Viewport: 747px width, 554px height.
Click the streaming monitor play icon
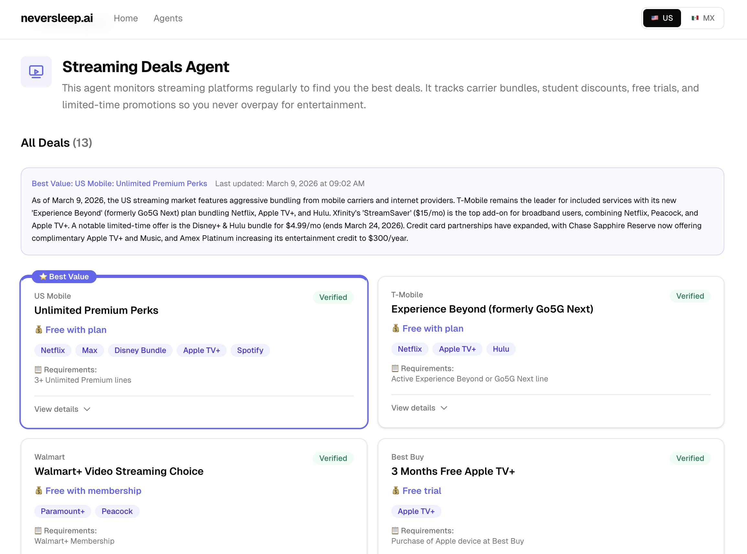[x=36, y=72]
